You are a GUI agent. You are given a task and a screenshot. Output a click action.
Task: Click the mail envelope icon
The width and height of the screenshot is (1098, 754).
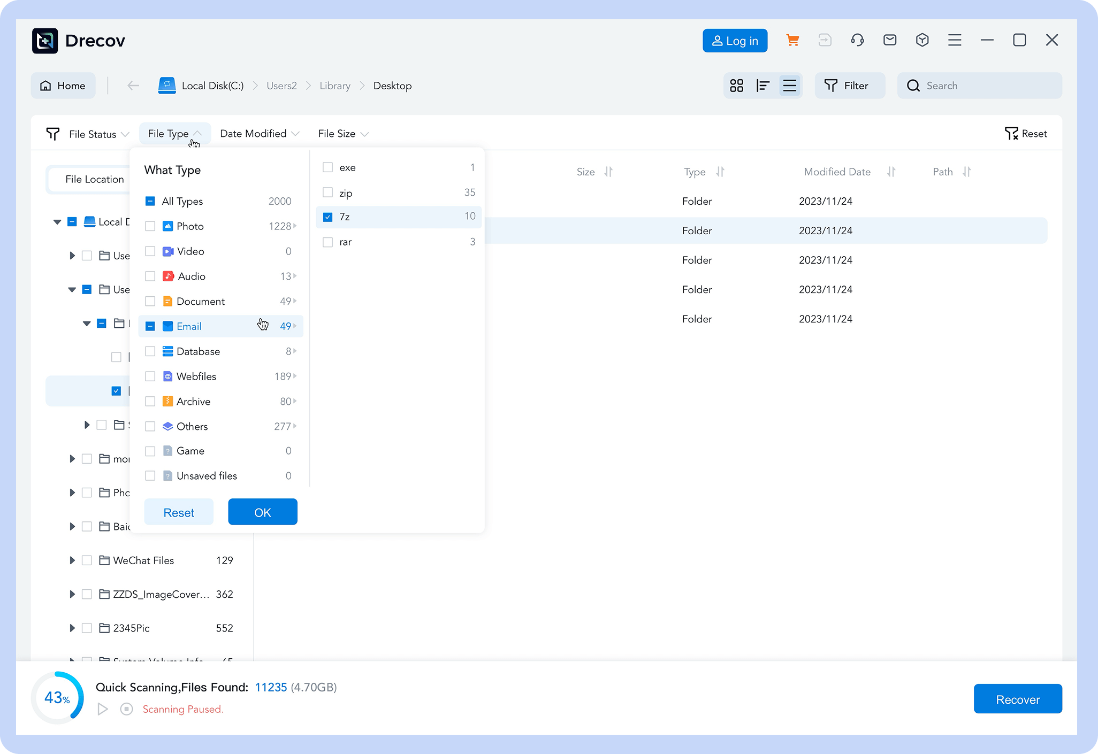pos(890,41)
